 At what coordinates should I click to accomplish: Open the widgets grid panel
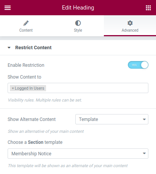click(x=148, y=8)
